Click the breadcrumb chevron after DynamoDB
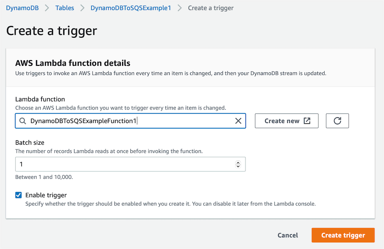 click(x=47, y=8)
